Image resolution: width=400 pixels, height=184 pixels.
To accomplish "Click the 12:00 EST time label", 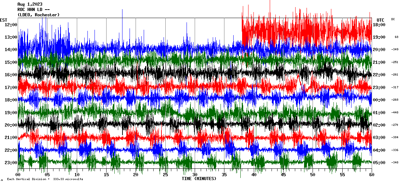I will pos(11,24).
